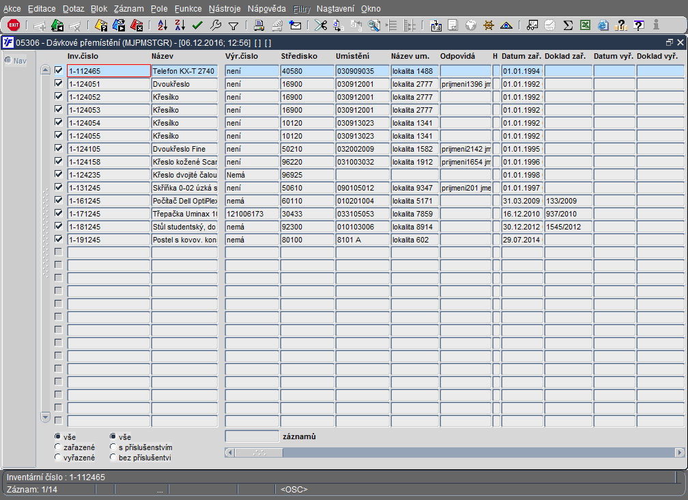This screenshot has height=500, width=688.
Task: Click the Středisko cell '96925'
Action: tap(307, 175)
